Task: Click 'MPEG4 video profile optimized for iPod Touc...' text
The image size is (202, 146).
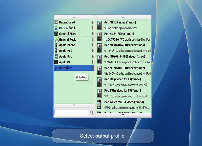Action: click(x=127, y=108)
